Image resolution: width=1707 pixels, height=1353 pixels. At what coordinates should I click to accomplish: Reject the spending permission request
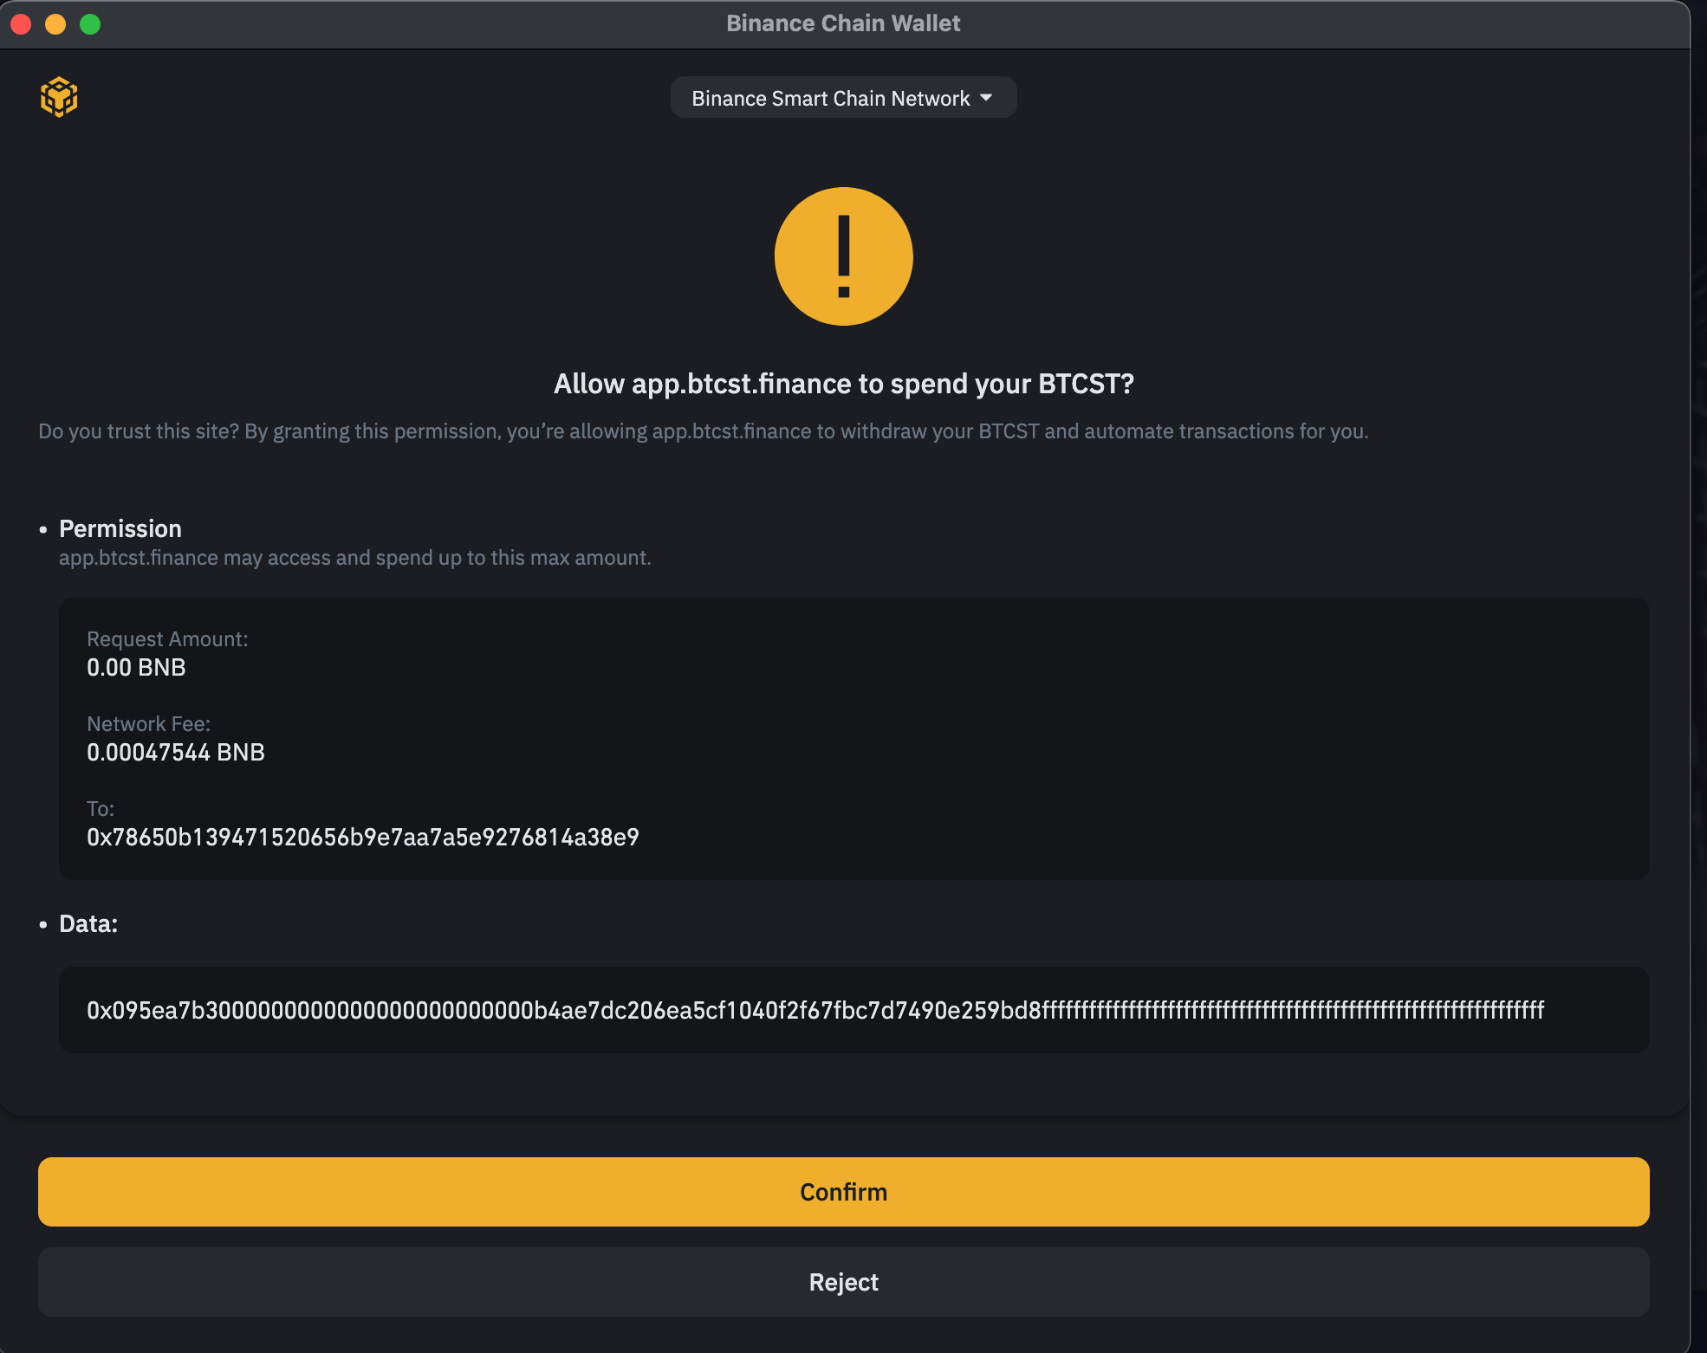point(843,1282)
